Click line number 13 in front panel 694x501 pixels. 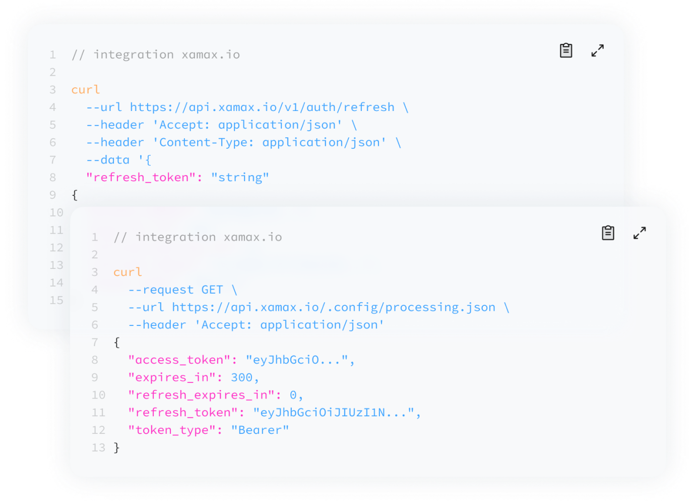[x=98, y=448]
